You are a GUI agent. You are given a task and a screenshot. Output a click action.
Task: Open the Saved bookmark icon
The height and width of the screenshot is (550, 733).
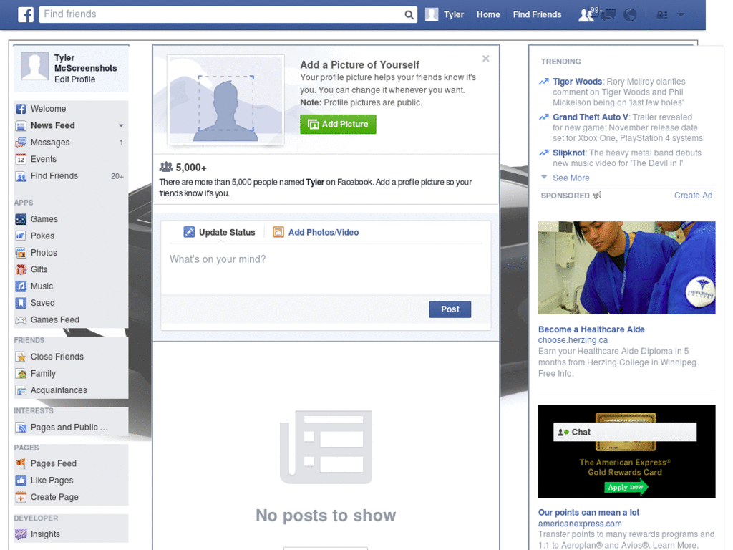21,303
